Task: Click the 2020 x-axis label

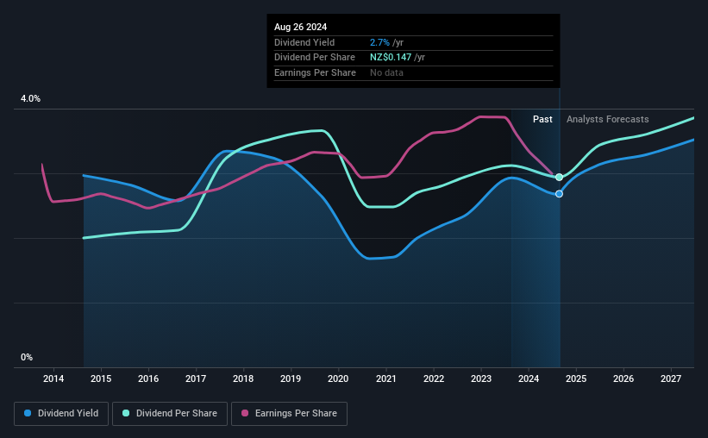Action: click(338, 379)
